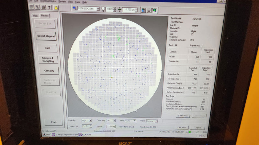Click the Send Lot button
The width and height of the screenshot is (259, 145).
[x=51, y=92]
